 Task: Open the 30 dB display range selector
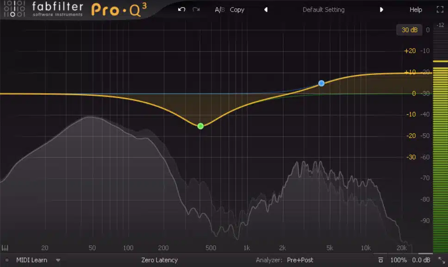(410, 30)
